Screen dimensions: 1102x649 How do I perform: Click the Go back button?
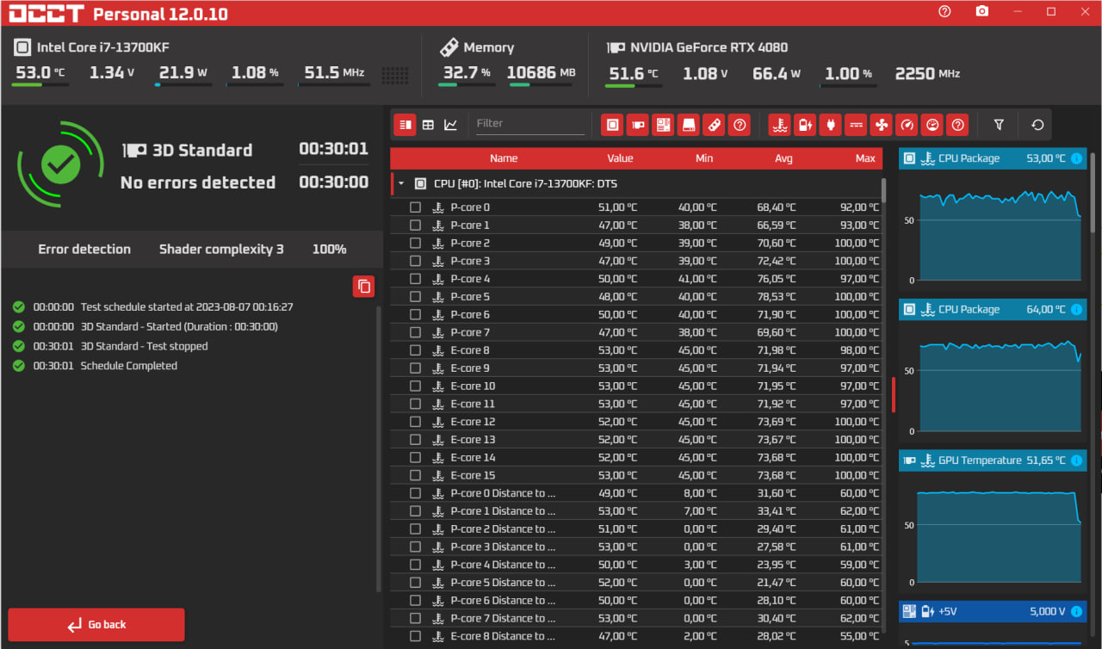pos(96,625)
